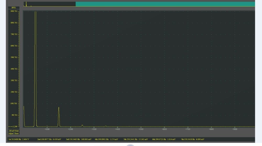Select the 7th harmonic 350.3418 Hz readout
The width and height of the screenshot is (262, 146).
coord(193,139)
